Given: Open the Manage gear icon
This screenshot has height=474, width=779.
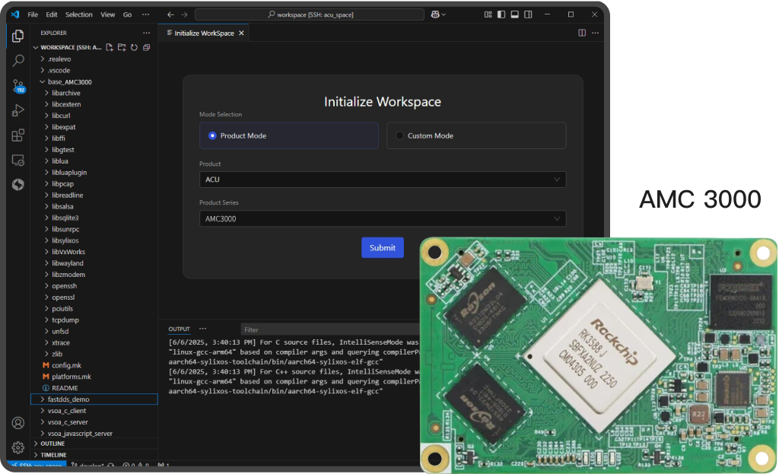Looking at the screenshot, I should coord(18,447).
